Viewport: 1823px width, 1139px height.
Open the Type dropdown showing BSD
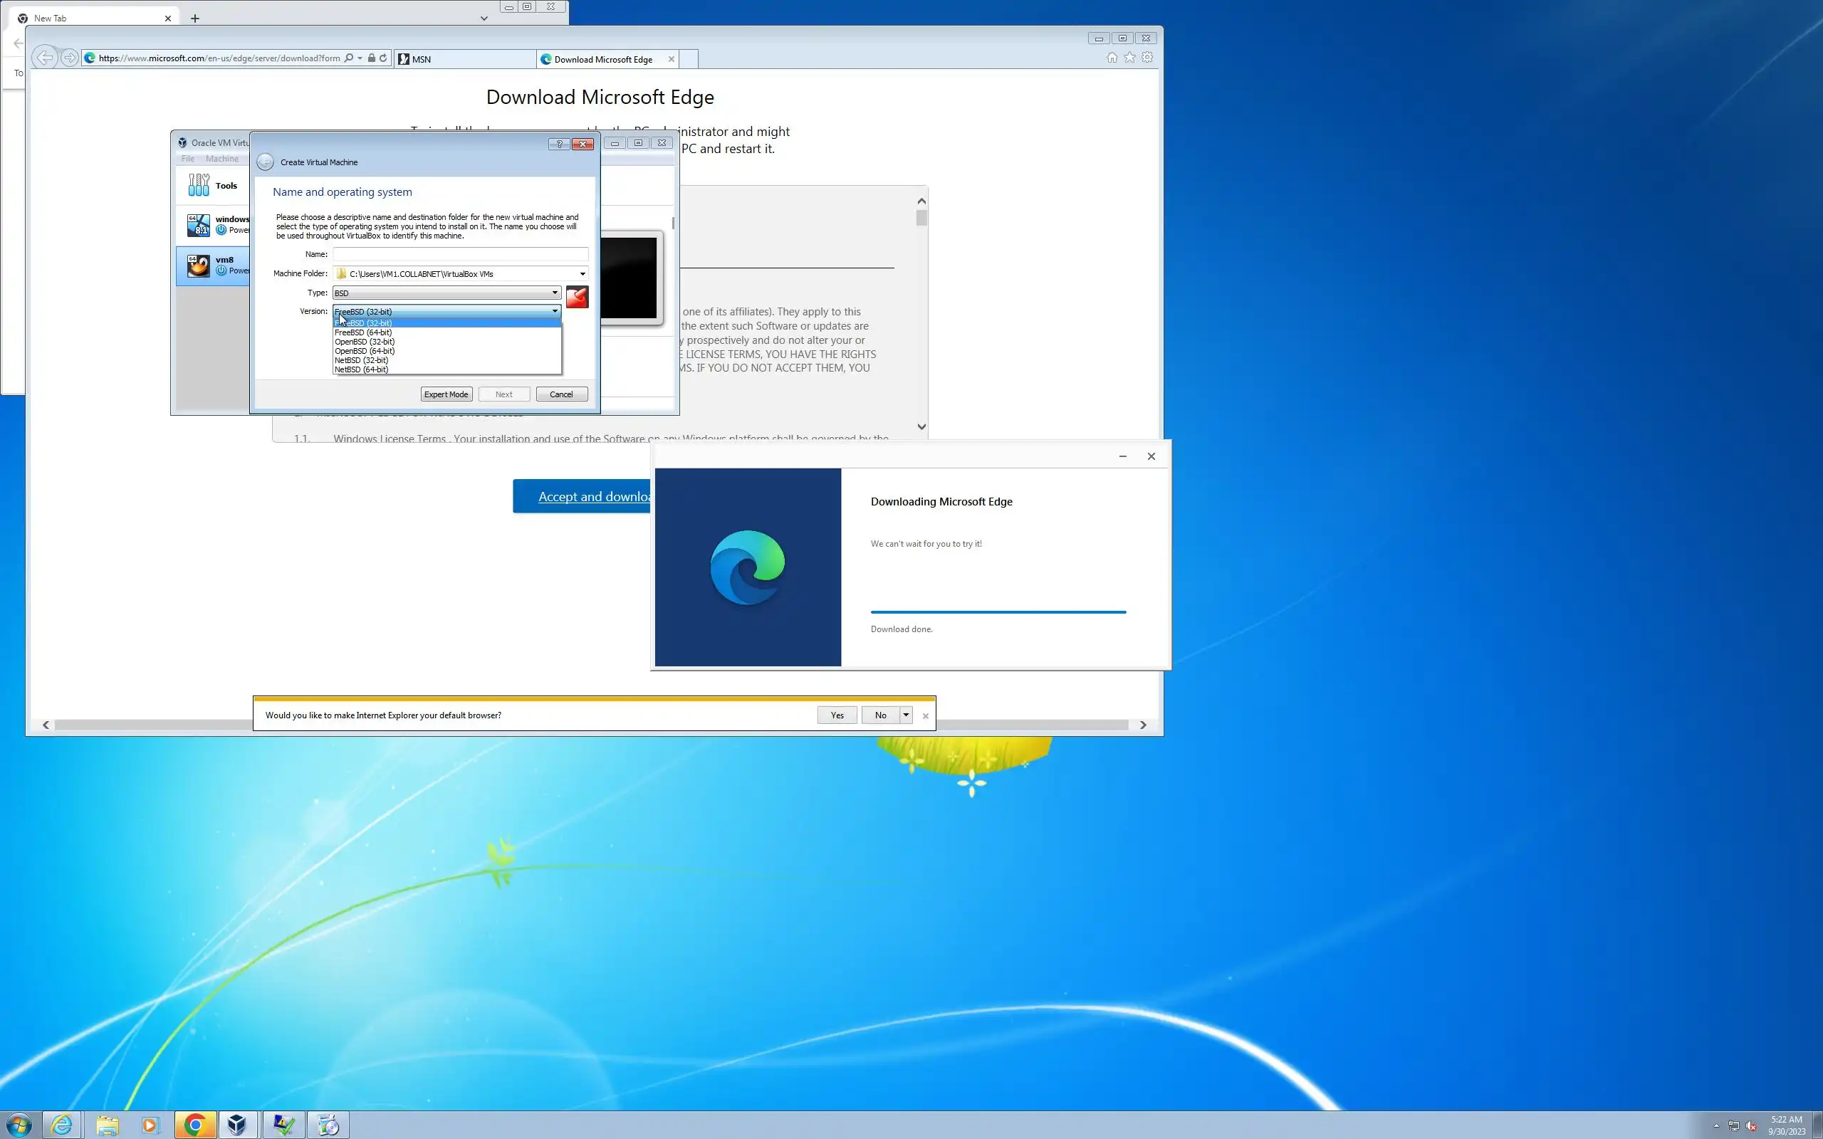point(446,293)
